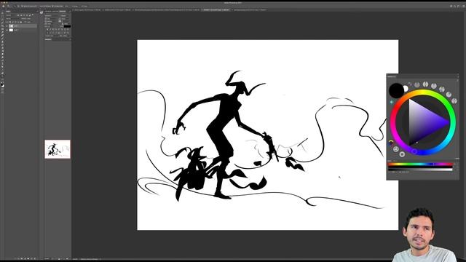The image size is (466, 262).
Task: Click the cyan sparkle icon beside color wheel
Action: [392, 102]
